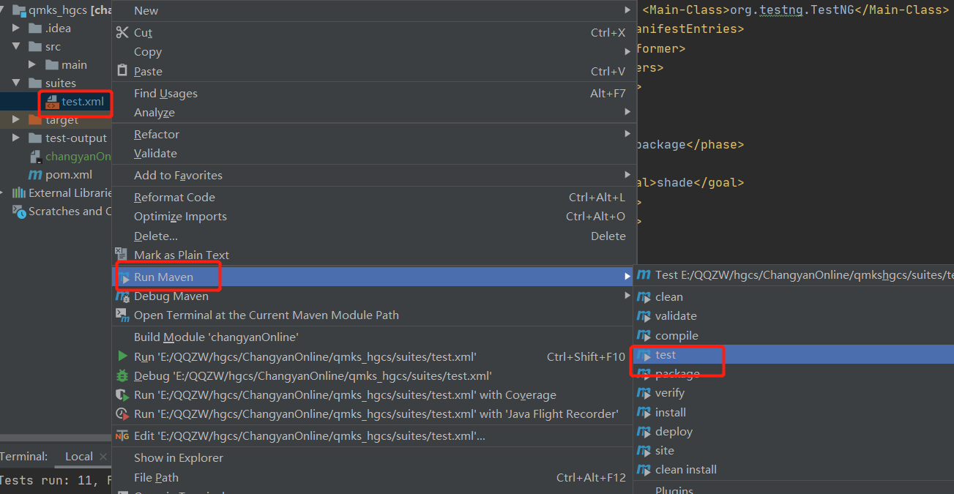Choose Reformat Code from context menu
The height and width of the screenshot is (494, 954).
(x=174, y=197)
